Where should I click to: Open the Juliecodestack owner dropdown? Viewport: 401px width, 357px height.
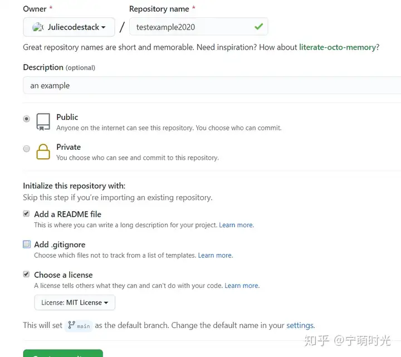(69, 27)
